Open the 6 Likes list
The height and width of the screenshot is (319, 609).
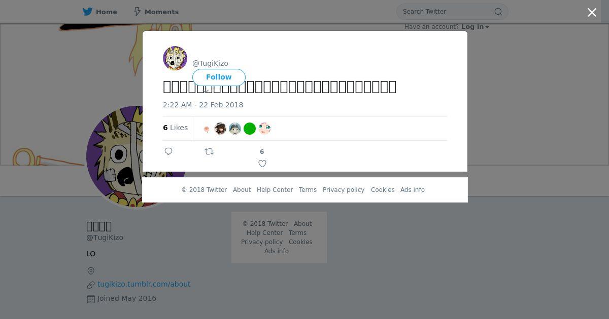point(176,128)
